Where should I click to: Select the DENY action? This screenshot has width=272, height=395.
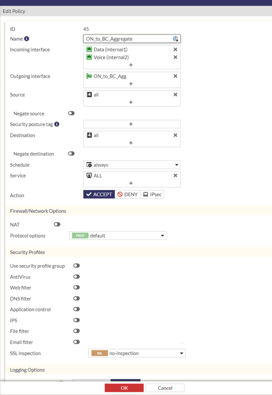tap(128, 194)
